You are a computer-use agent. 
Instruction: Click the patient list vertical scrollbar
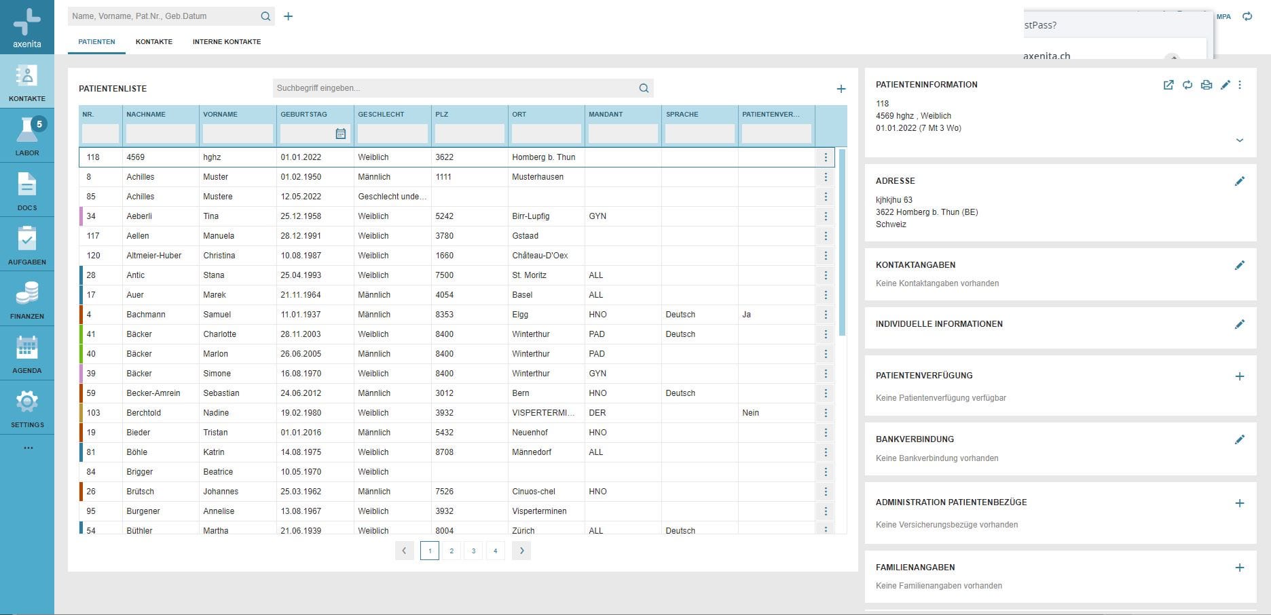coord(843,243)
